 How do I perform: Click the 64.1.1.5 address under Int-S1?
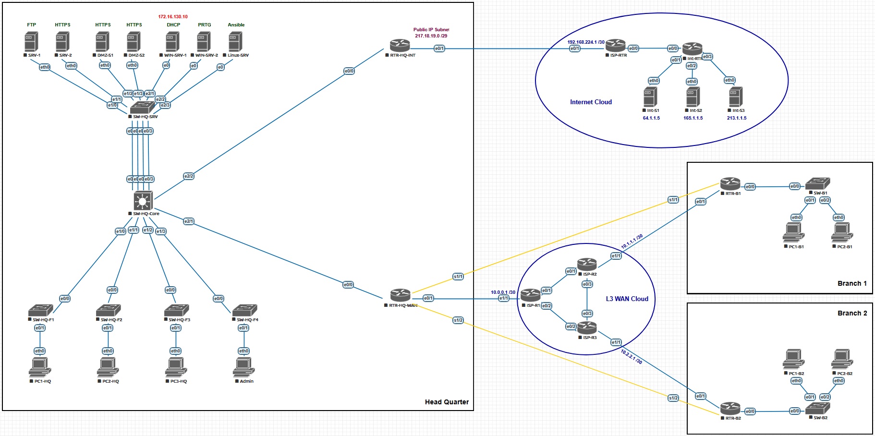[651, 118]
